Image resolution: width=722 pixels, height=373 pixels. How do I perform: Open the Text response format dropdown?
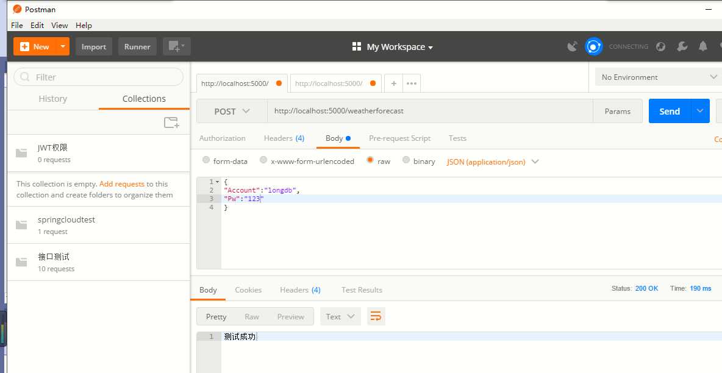340,316
